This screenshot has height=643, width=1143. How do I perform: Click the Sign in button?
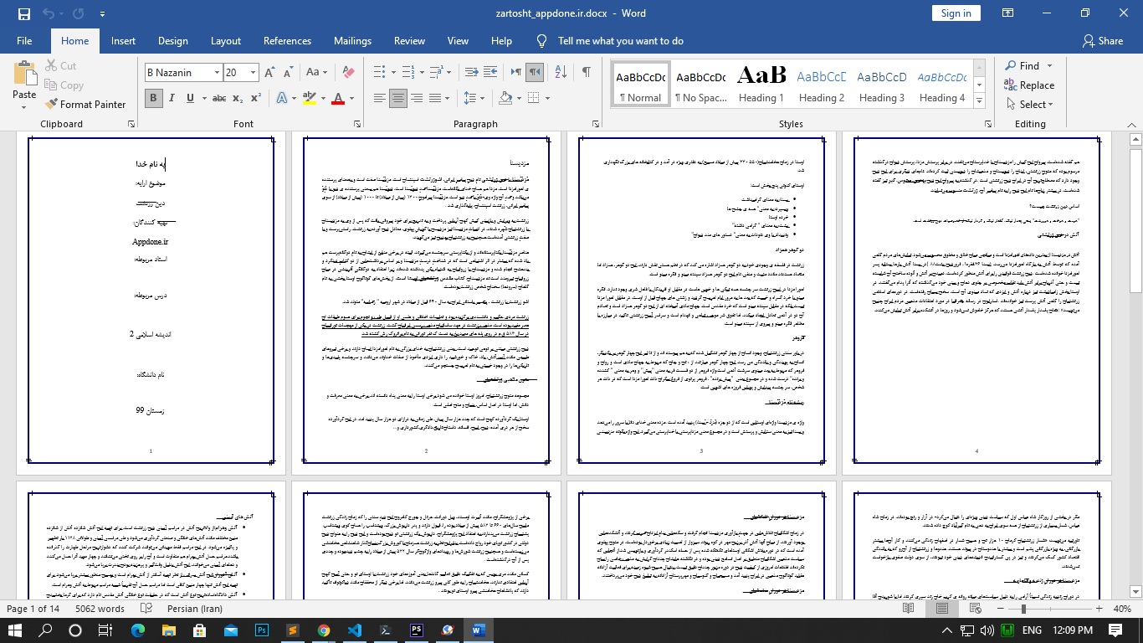pos(956,13)
